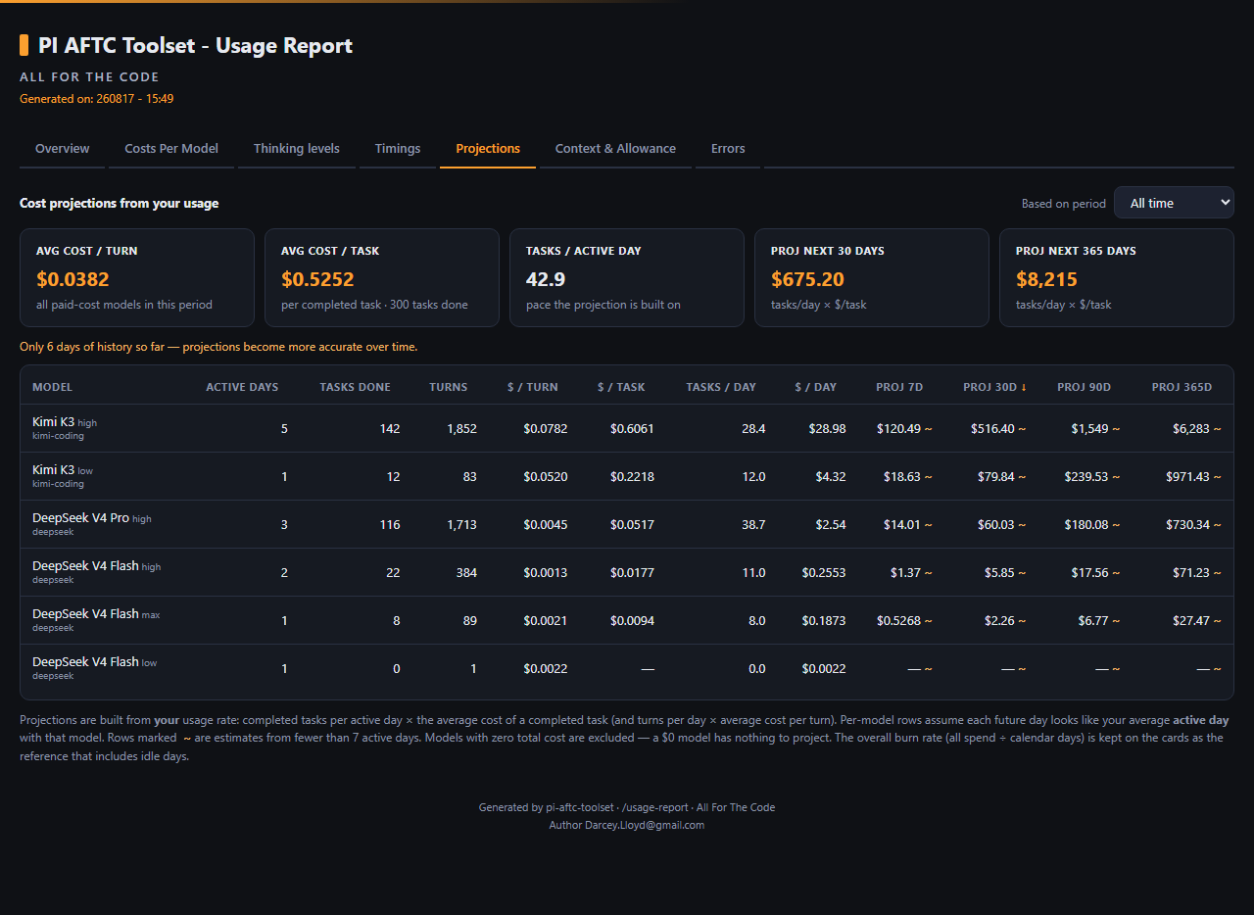Click the $28.98 per day cell
This screenshot has width=1254, height=915.
coord(825,428)
